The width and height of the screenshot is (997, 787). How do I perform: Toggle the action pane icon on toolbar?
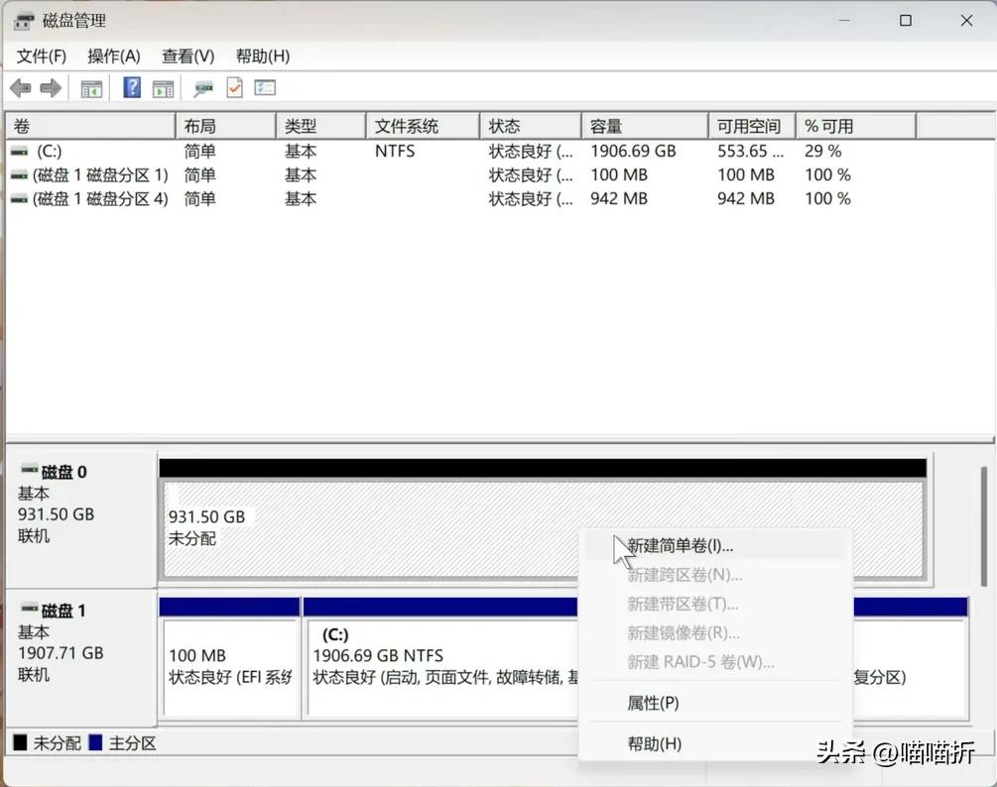163,87
